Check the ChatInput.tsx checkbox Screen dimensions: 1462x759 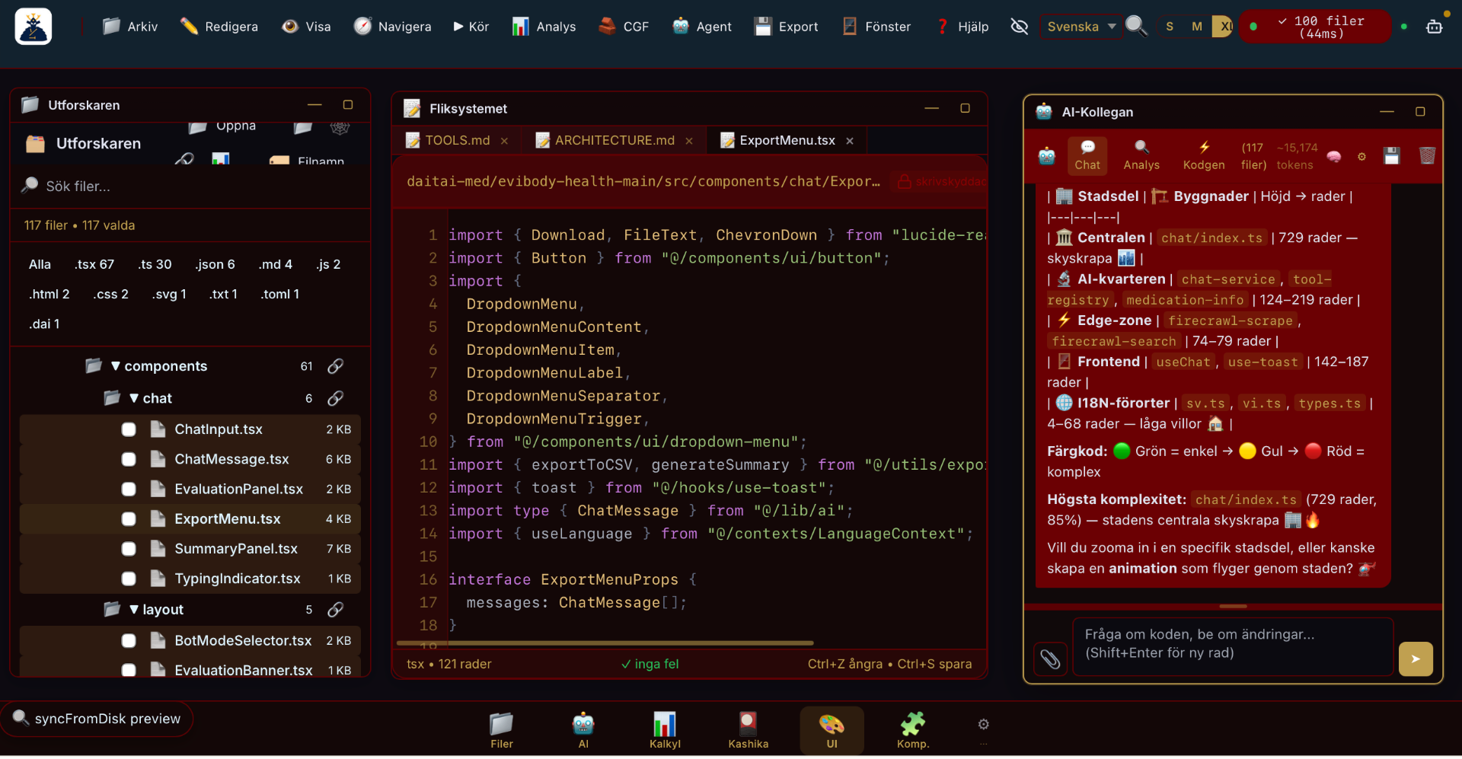[x=129, y=430]
